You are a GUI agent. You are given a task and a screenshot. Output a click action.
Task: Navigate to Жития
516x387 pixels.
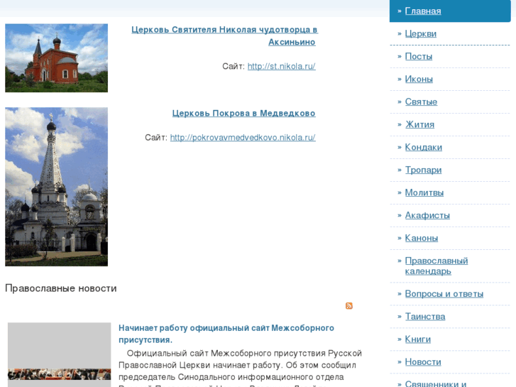point(419,124)
